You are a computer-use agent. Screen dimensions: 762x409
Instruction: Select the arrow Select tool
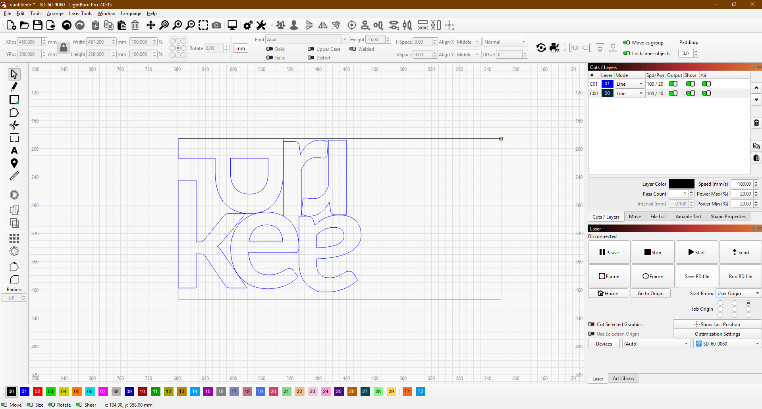(x=14, y=74)
